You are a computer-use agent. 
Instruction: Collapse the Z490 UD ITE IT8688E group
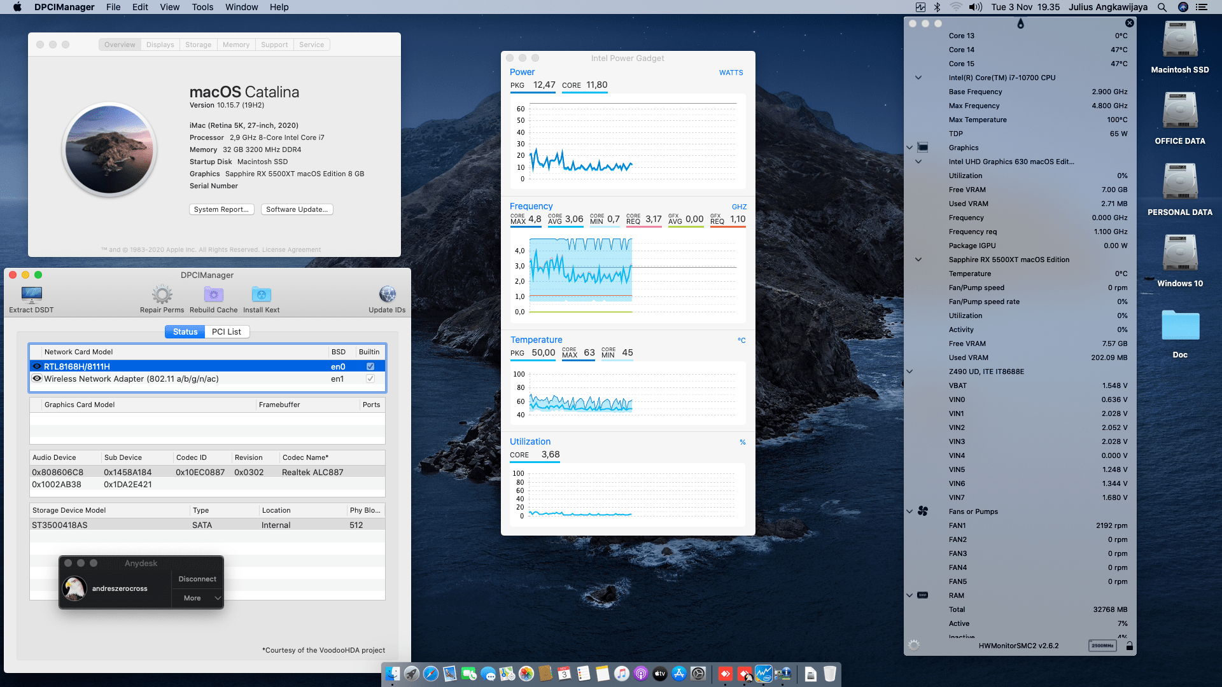(909, 371)
